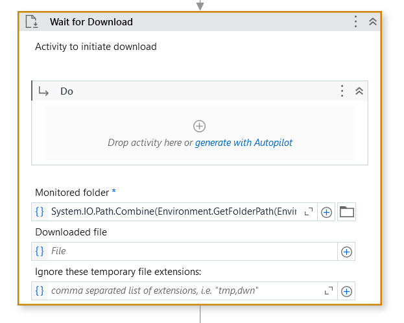Screen dimensions: 404x323
Task: Click the Wait for Download activity icon
Action: [32, 21]
